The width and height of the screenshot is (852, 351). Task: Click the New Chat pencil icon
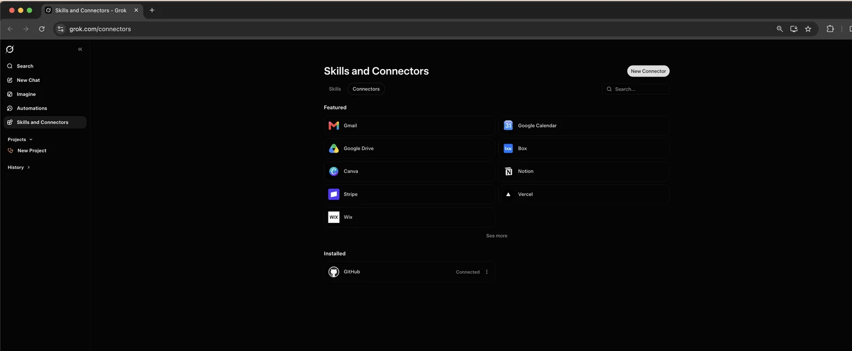(x=10, y=80)
